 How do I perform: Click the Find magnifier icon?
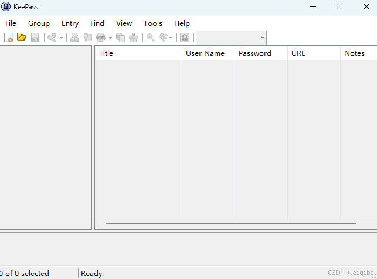point(151,38)
